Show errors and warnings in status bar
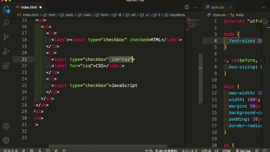 coord(11,151)
